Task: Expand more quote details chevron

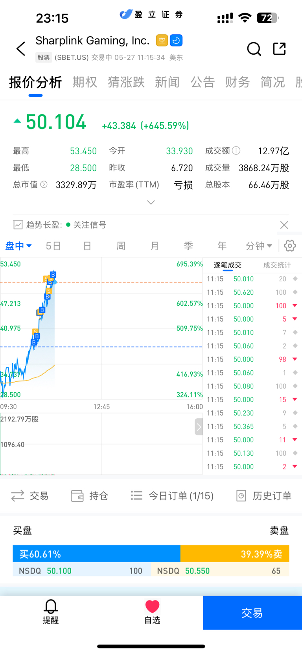Action: [x=151, y=202]
